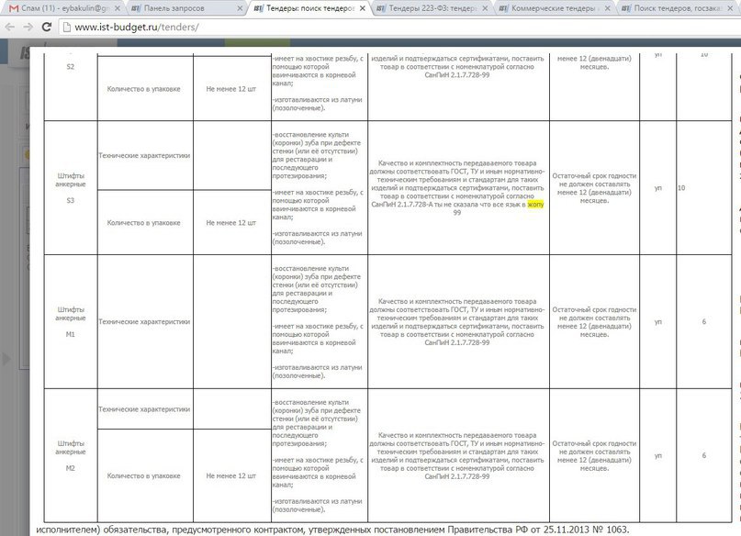Click the 'Штифты анкерные S3' cell
Viewport: 741px width, 536px height.
pyautogui.click(x=71, y=188)
